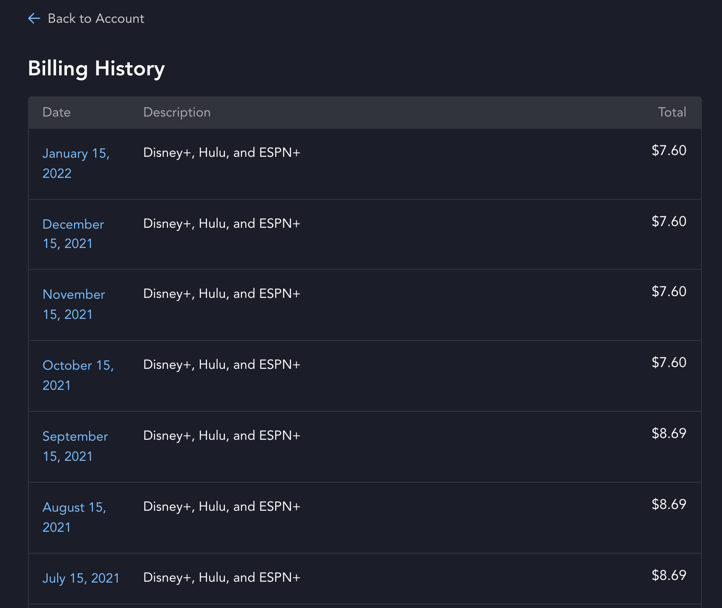The image size is (722, 608).
Task: Click the back arrow icon
Action: coord(34,18)
